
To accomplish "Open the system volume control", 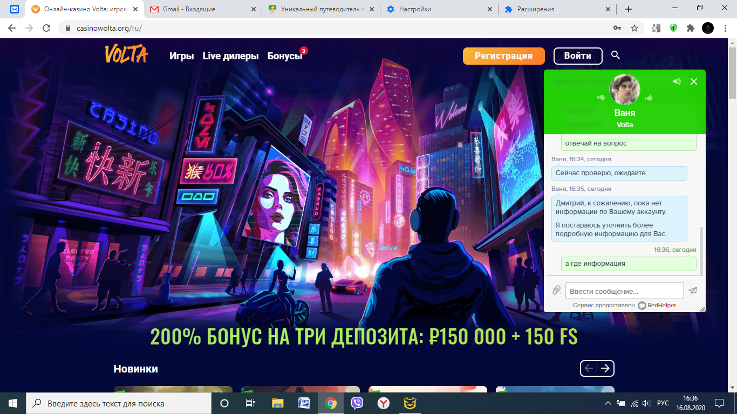I will tap(646, 403).
